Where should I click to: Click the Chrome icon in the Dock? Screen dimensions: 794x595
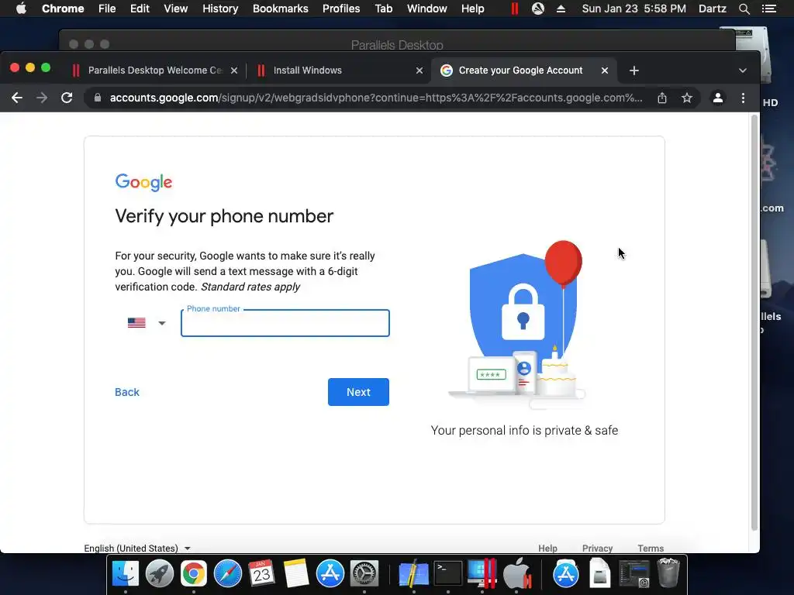point(193,574)
